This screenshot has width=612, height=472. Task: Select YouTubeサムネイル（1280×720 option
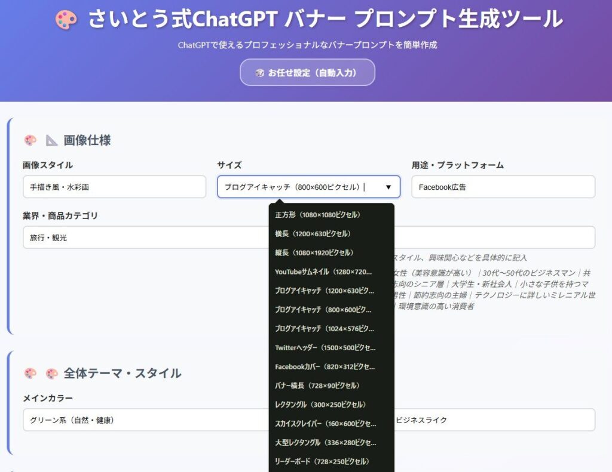[331, 272]
